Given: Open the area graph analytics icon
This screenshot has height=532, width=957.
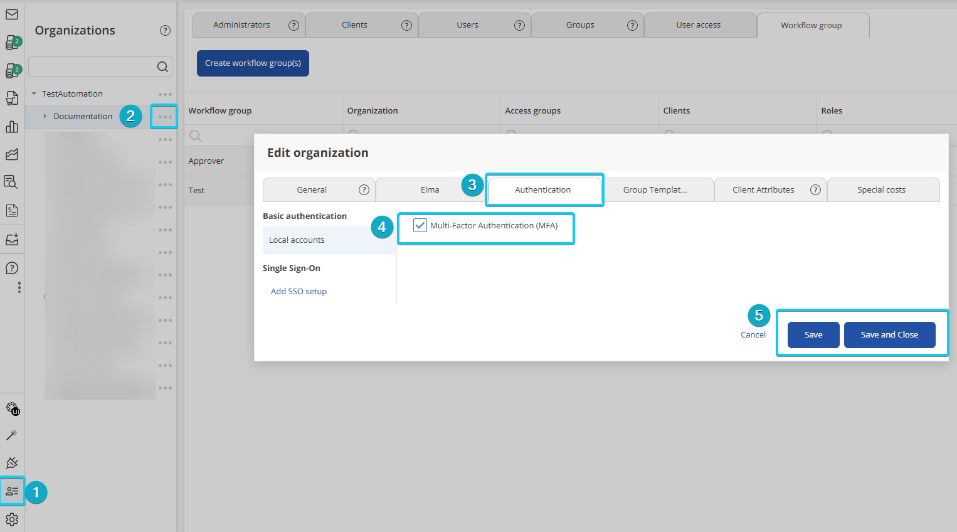Looking at the screenshot, I should click(12, 154).
